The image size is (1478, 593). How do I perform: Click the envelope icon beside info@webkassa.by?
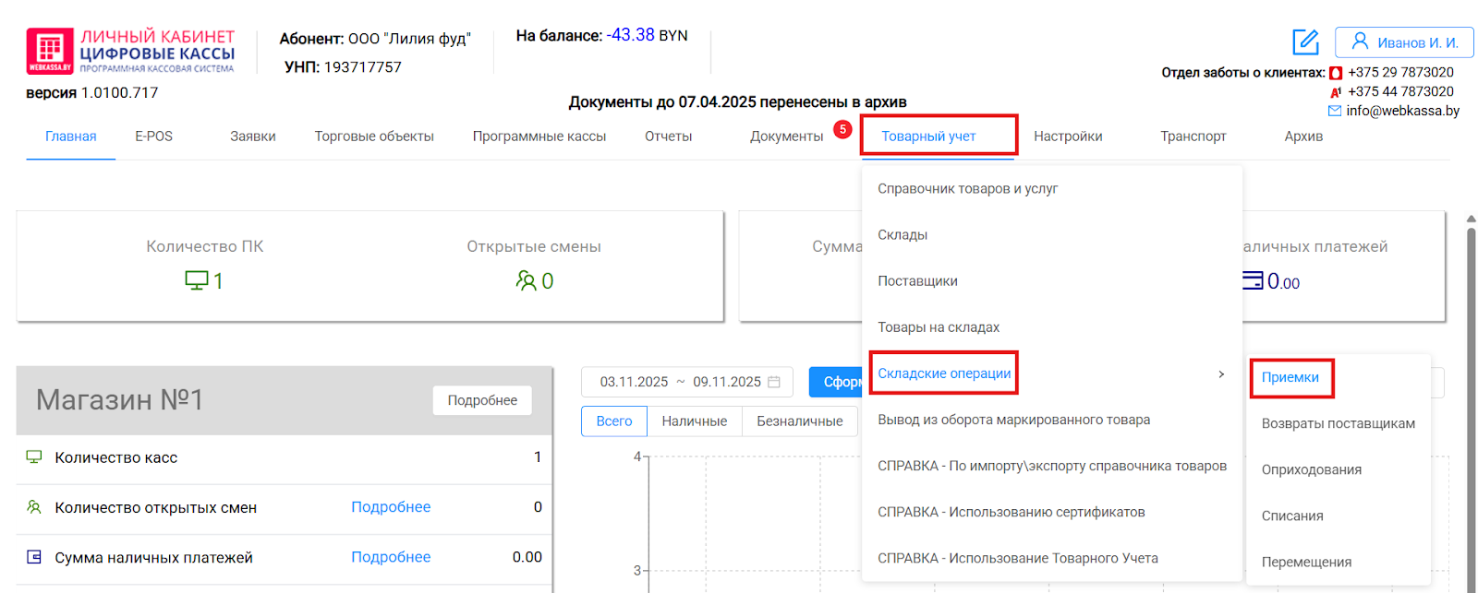[1334, 111]
